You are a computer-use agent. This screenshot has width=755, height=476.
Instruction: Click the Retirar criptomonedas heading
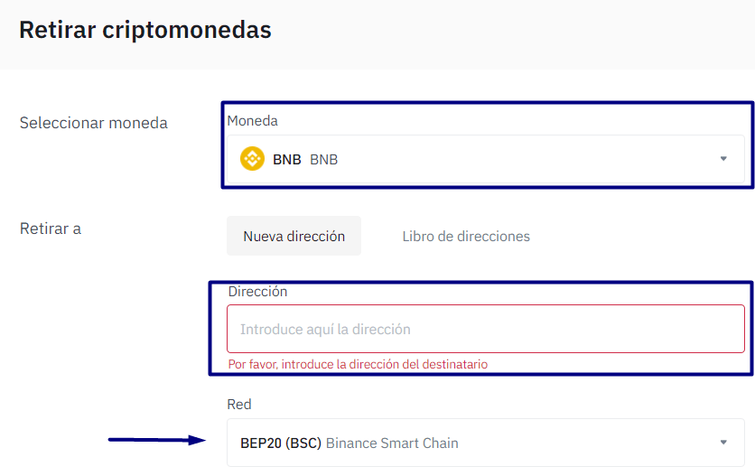145,30
